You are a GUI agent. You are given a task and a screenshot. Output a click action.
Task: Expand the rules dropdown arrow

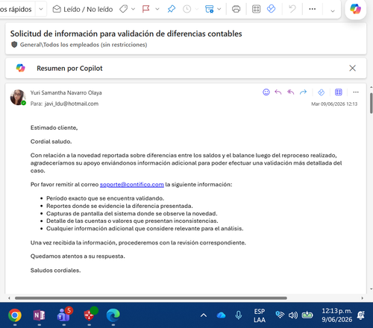(x=219, y=9)
